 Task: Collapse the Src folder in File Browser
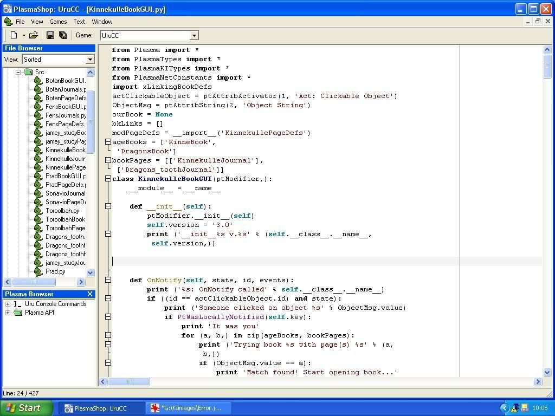(18, 72)
